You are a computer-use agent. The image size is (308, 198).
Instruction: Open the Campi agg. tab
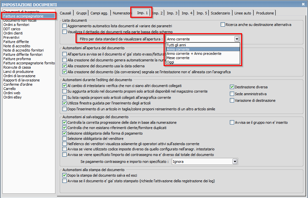[x=99, y=13]
